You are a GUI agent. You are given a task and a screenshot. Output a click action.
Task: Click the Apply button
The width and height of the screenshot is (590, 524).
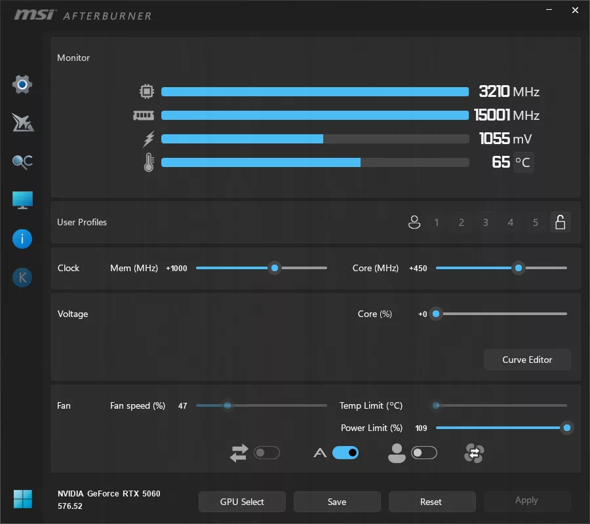527,500
